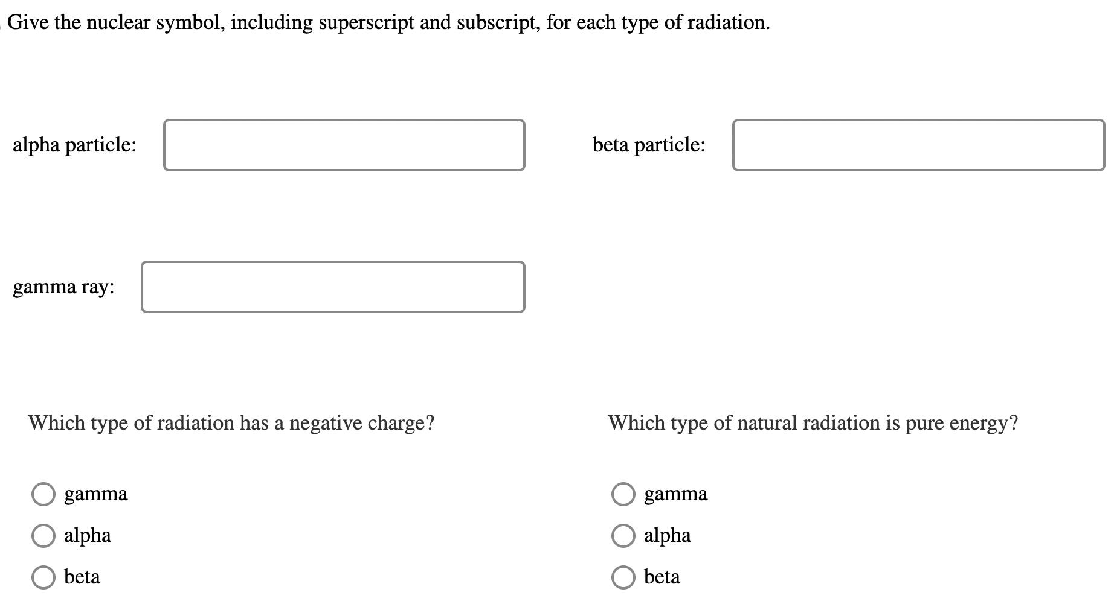Click the gamma label under pure energy question
1114x607 pixels.
point(676,494)
